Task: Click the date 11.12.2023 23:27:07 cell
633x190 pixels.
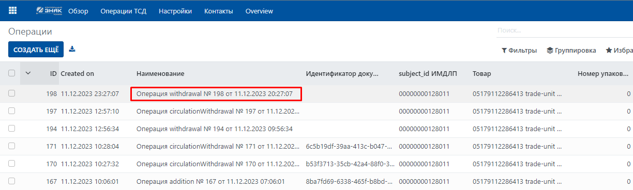Action: tap(90, 94)
